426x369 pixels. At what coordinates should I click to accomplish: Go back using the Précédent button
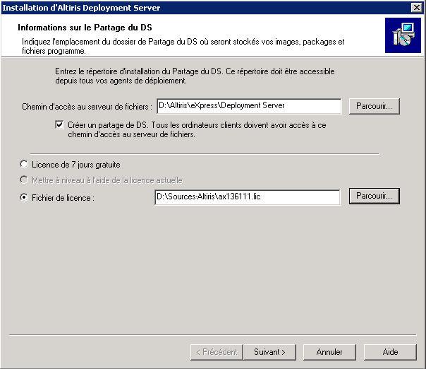(217, 351)
